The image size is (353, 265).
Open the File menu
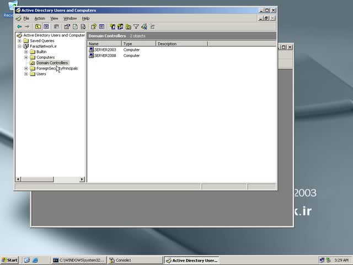[x=26, y=18]
